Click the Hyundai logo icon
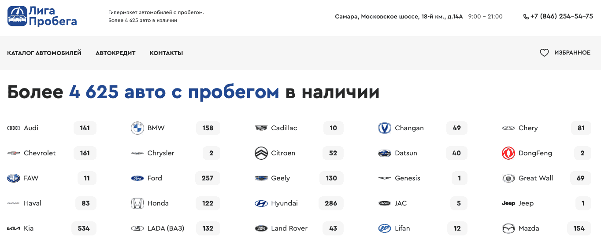The image size is (601, 246). click(x=261, y=203)
